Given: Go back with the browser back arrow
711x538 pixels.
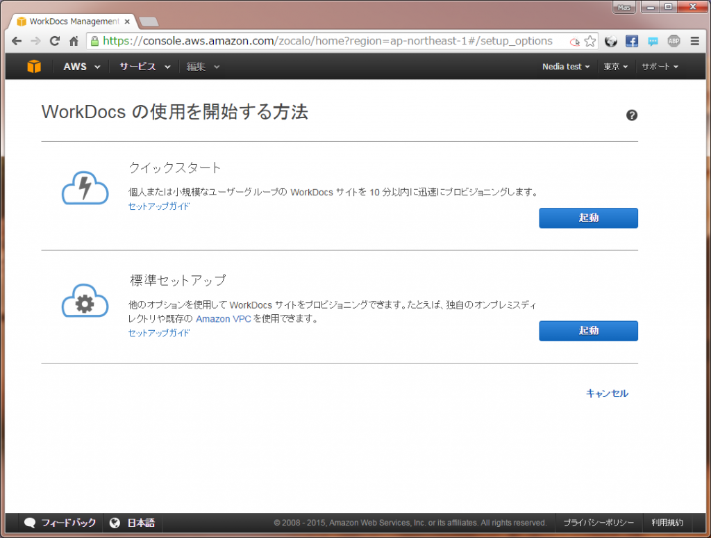Looking at the screenshot, I should point(17,41).
